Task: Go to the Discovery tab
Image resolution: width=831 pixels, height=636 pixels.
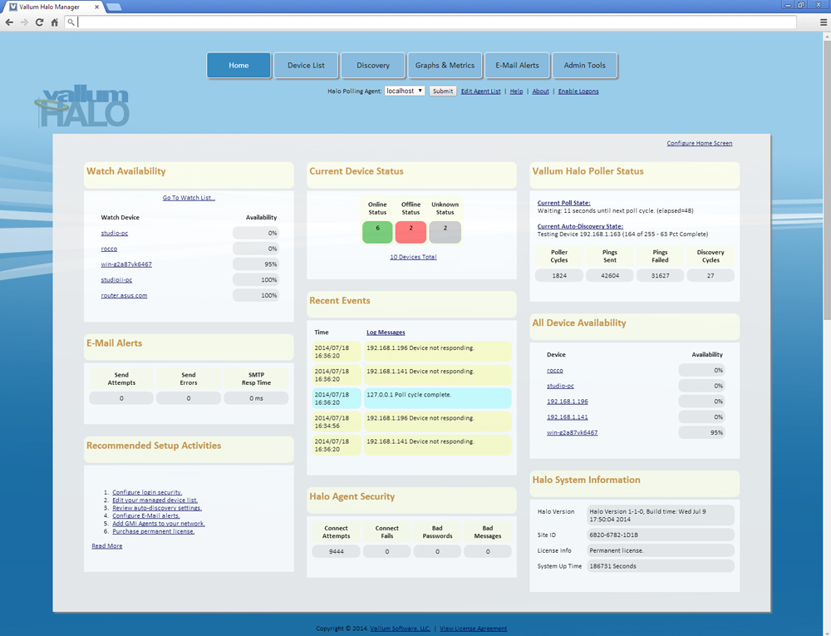Action: tap(373, 65)
